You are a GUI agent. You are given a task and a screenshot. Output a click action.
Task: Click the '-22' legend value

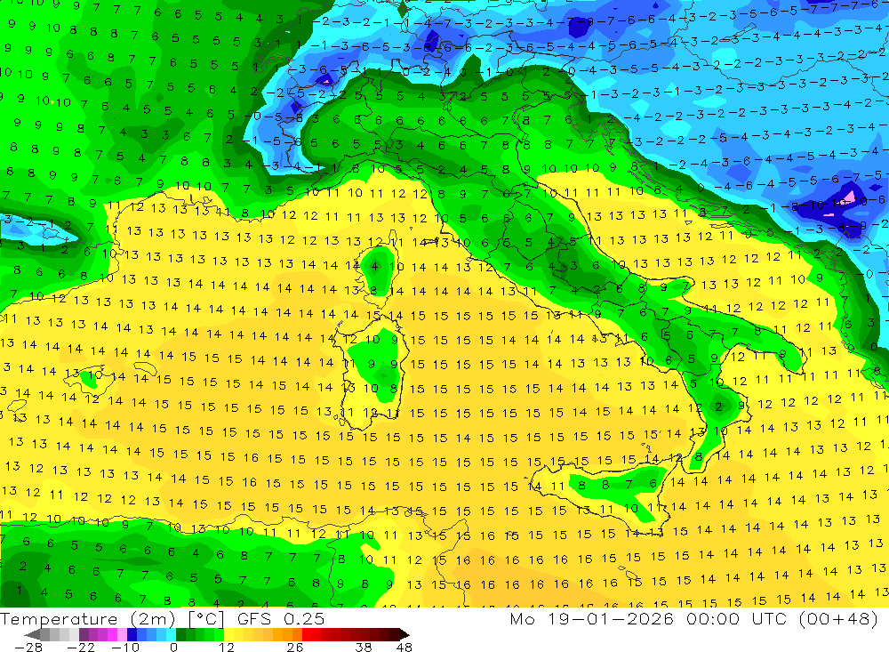point(81,647)
